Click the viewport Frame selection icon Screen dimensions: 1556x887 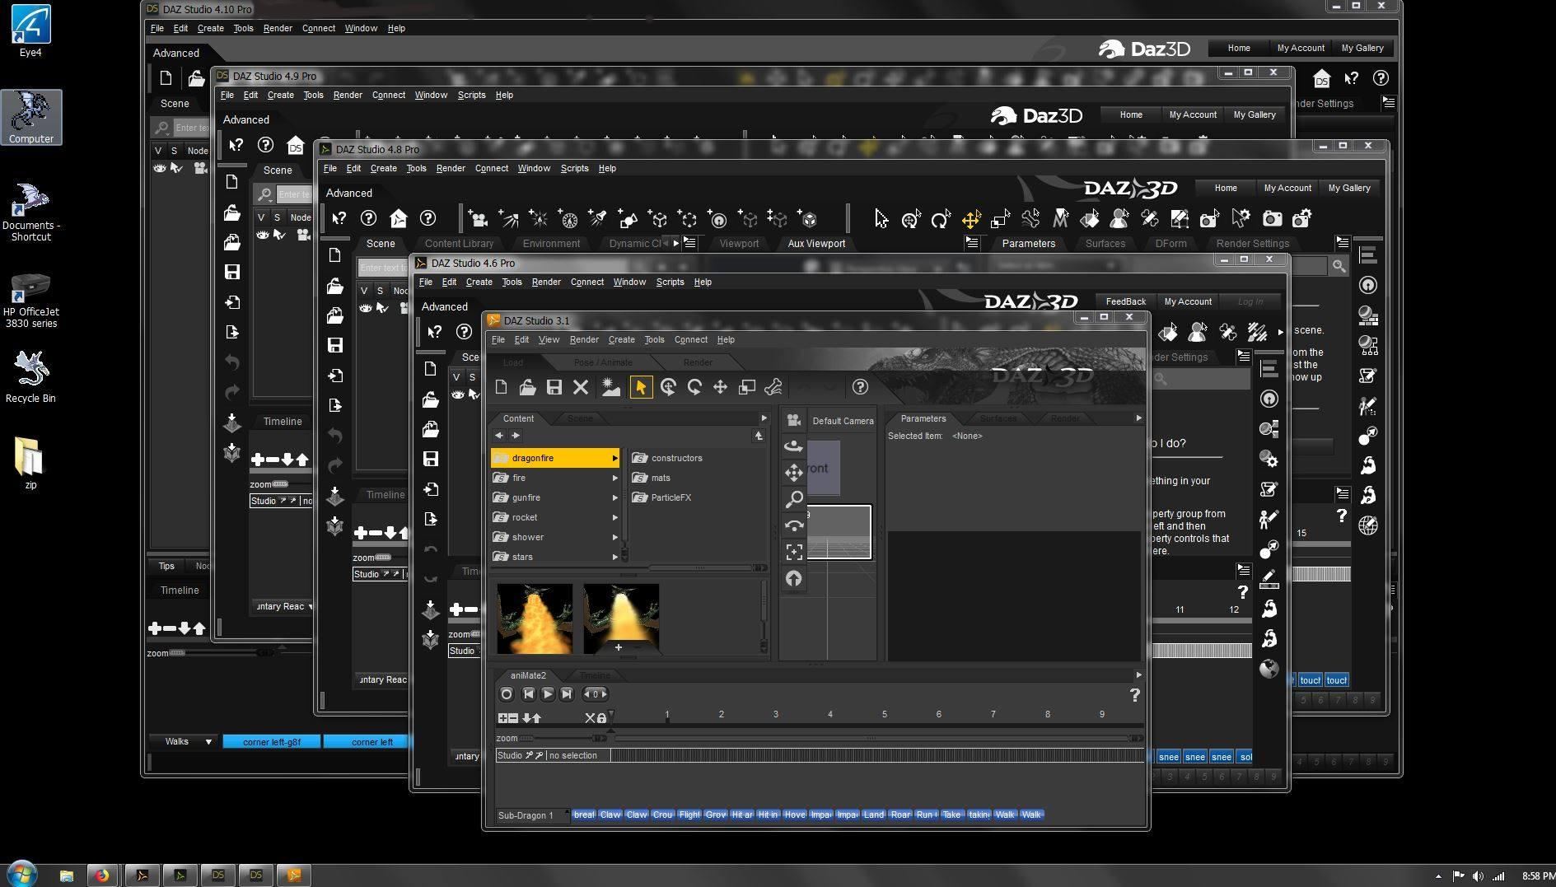[793, 552]
